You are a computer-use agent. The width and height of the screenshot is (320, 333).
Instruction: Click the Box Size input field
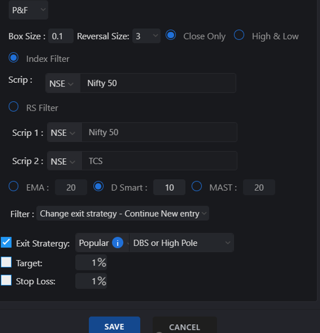61,36
